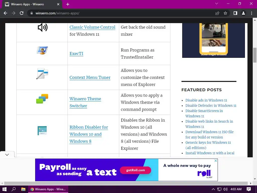Image resolution: width=257 pixels, height=193 pixels.
Task: Click the vertical scrollbar thumb
Action: point(255,55)
